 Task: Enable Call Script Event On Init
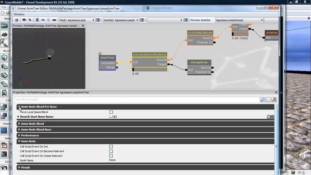pos(111,147)
